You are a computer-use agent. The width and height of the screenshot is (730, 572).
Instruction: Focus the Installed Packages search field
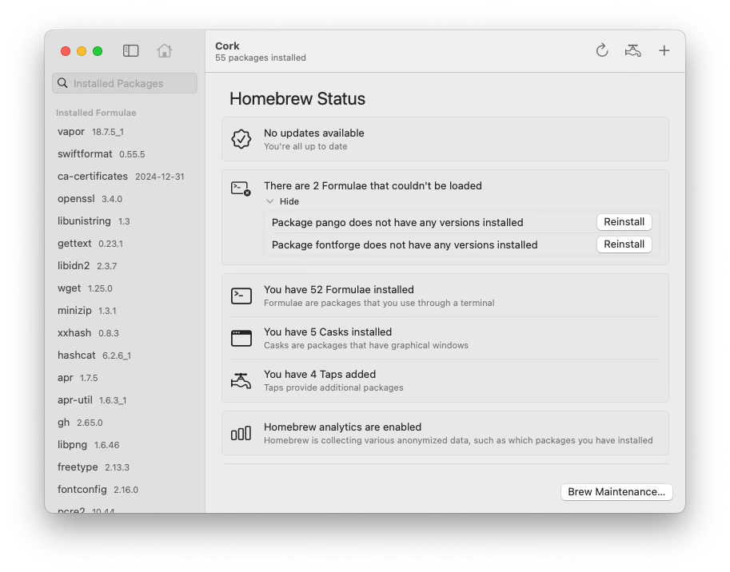(125, 83)
